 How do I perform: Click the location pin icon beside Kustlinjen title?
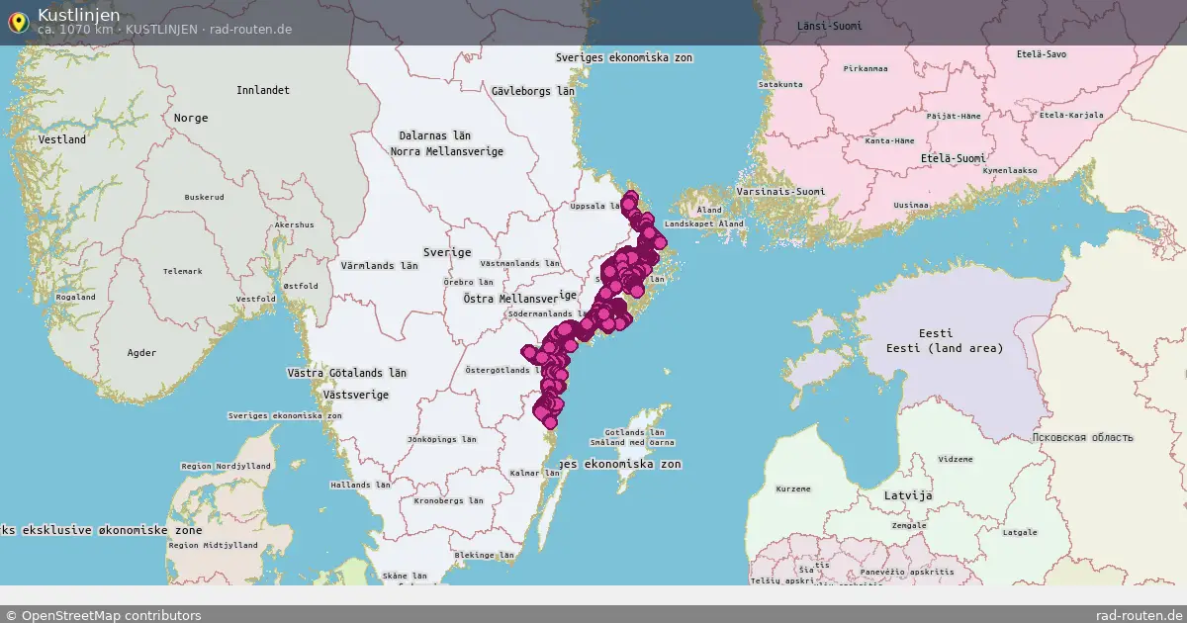(x=18, y=22)
